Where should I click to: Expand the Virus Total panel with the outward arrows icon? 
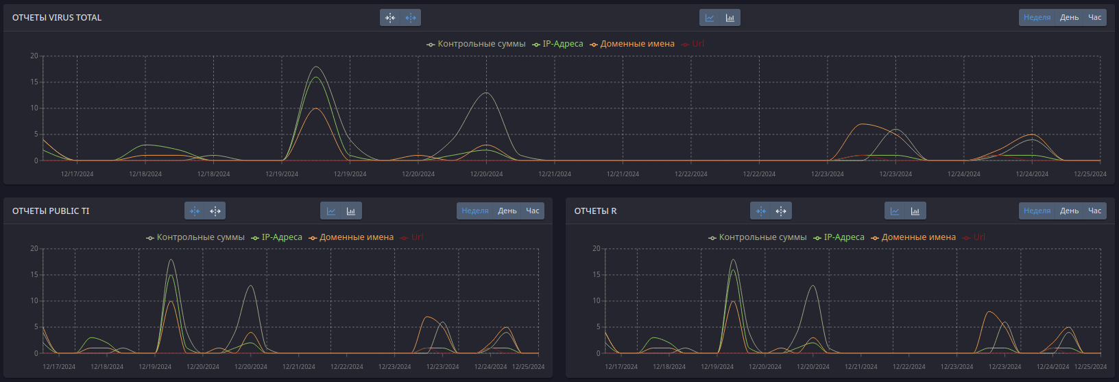click(411, 18)
